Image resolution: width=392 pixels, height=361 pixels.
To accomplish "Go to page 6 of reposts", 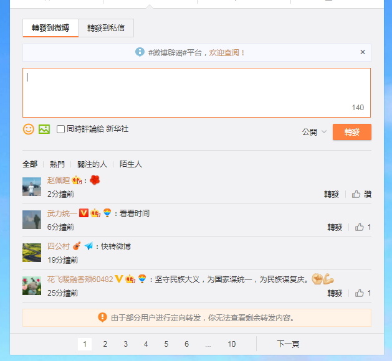I will pos(186,344).
